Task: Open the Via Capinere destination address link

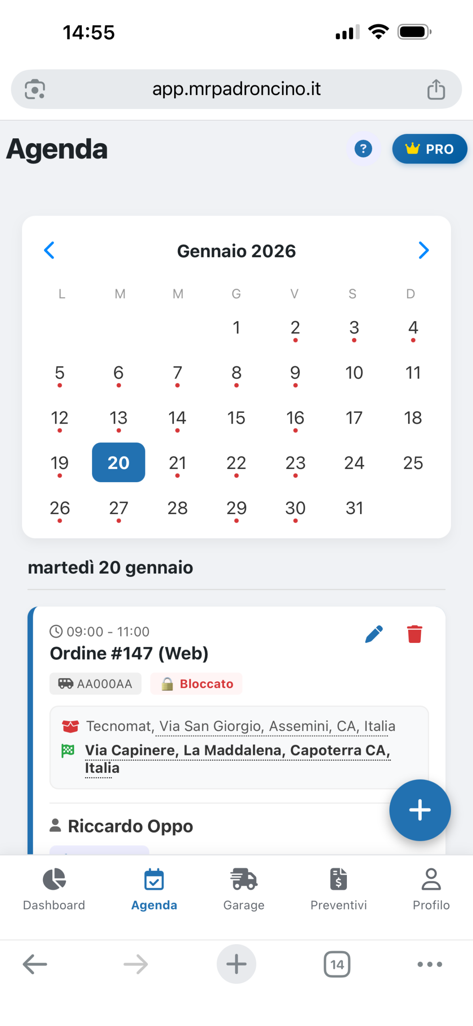Action: pos(237,750)
